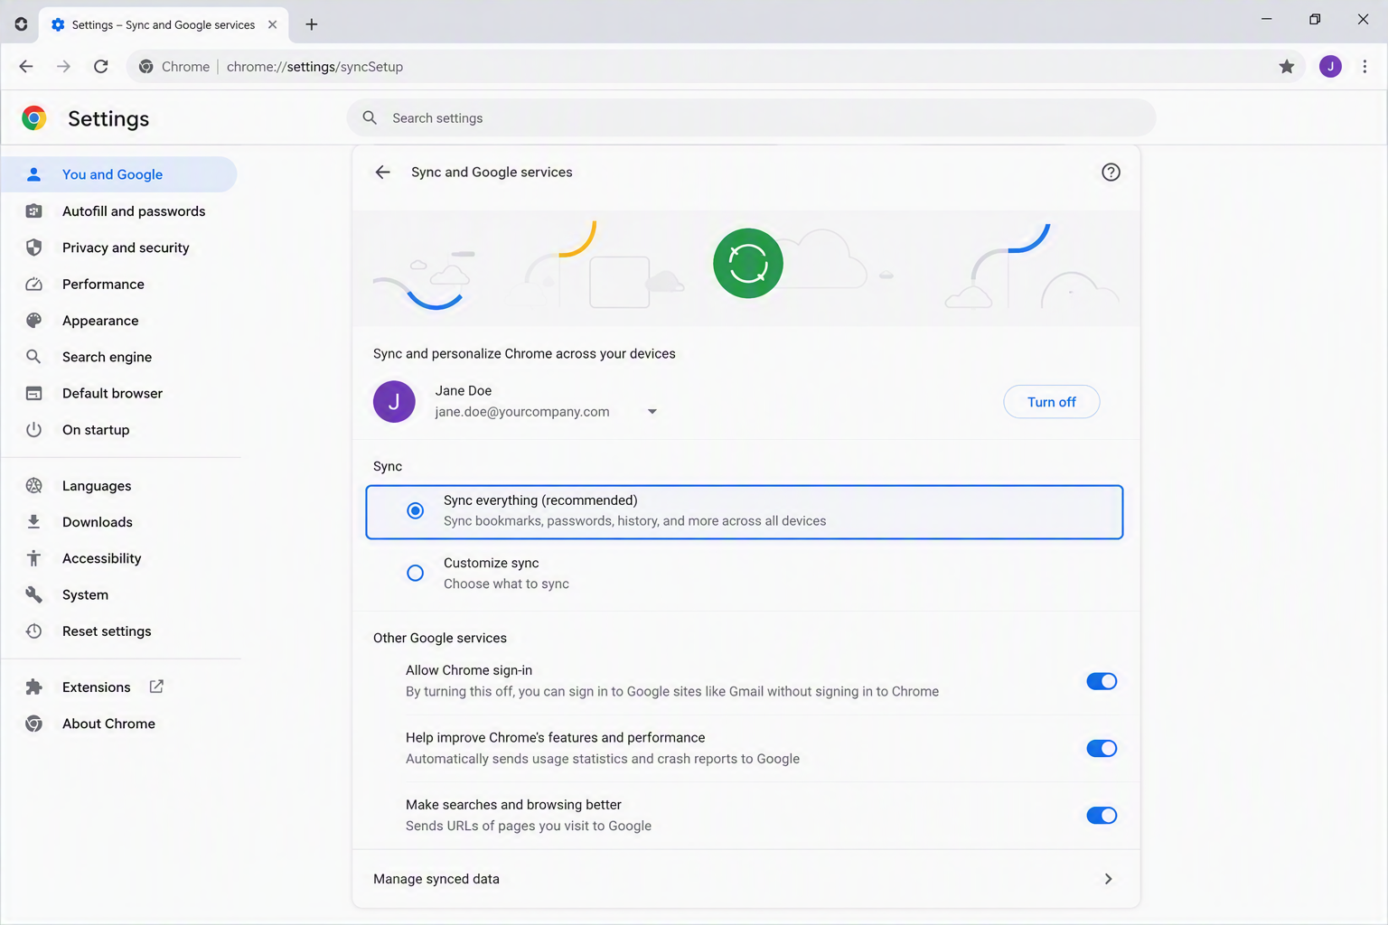This screenshot has height=925, width=1388.
Task: Open Downloads settings
Action: 119,521
